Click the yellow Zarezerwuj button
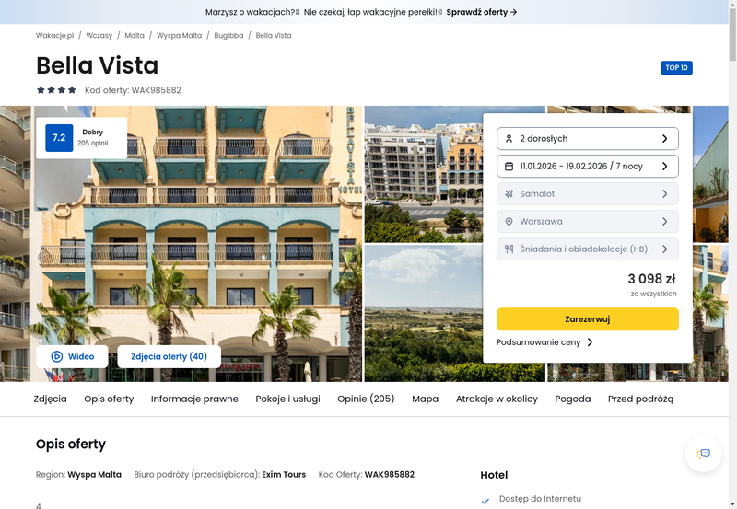Viewport: 737px width, 509px height. tap(588, 319)
